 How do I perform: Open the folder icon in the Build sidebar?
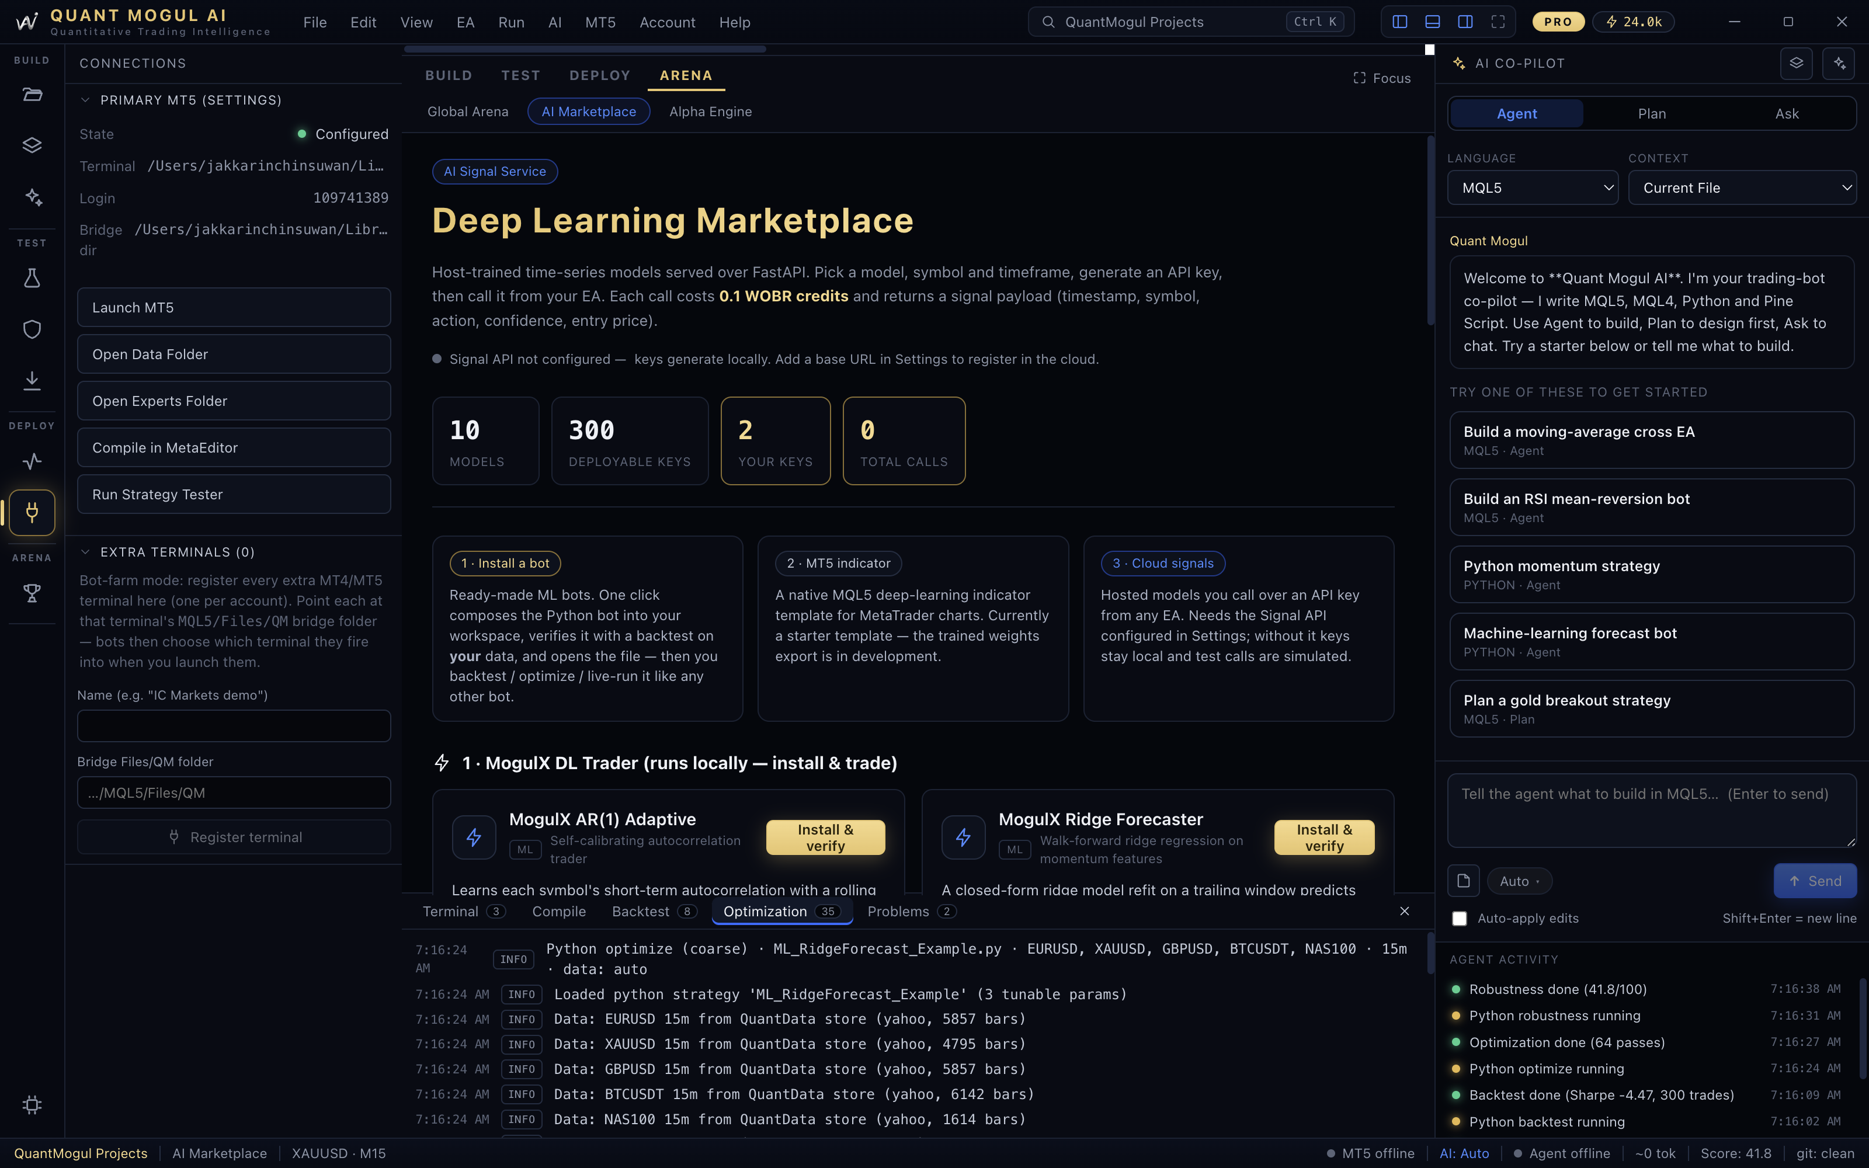point(32,94)
